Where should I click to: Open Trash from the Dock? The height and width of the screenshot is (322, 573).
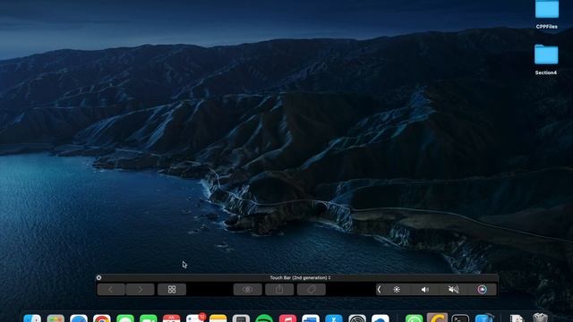(x=540, y=318)
